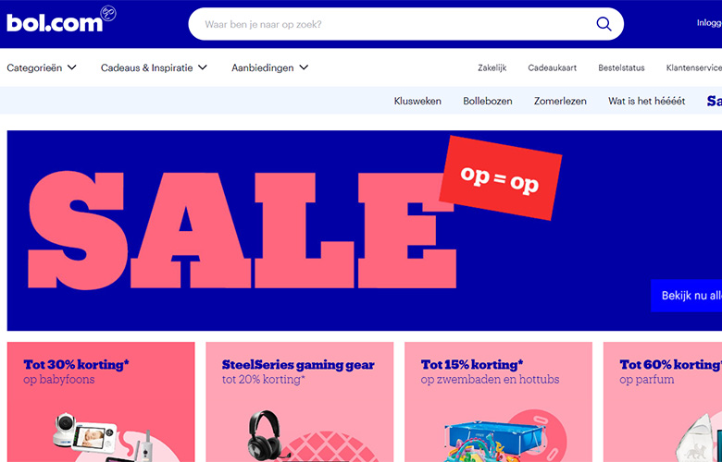Viewport: 722px width, 462px height.
Task: Click the swimming pool product image
Action: pyautogui.click(x=494, y=443)
